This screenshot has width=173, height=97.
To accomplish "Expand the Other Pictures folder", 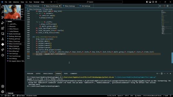I will [x=14, y=29].
